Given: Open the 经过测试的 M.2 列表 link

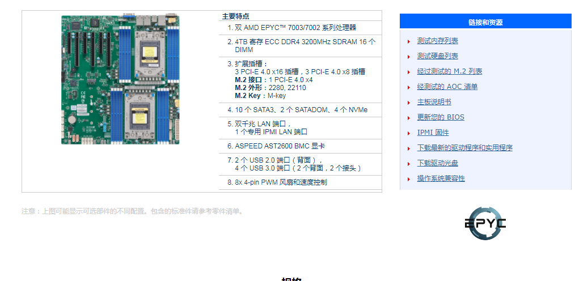Looking at the screenshot, I should click(x=449, y=71).
